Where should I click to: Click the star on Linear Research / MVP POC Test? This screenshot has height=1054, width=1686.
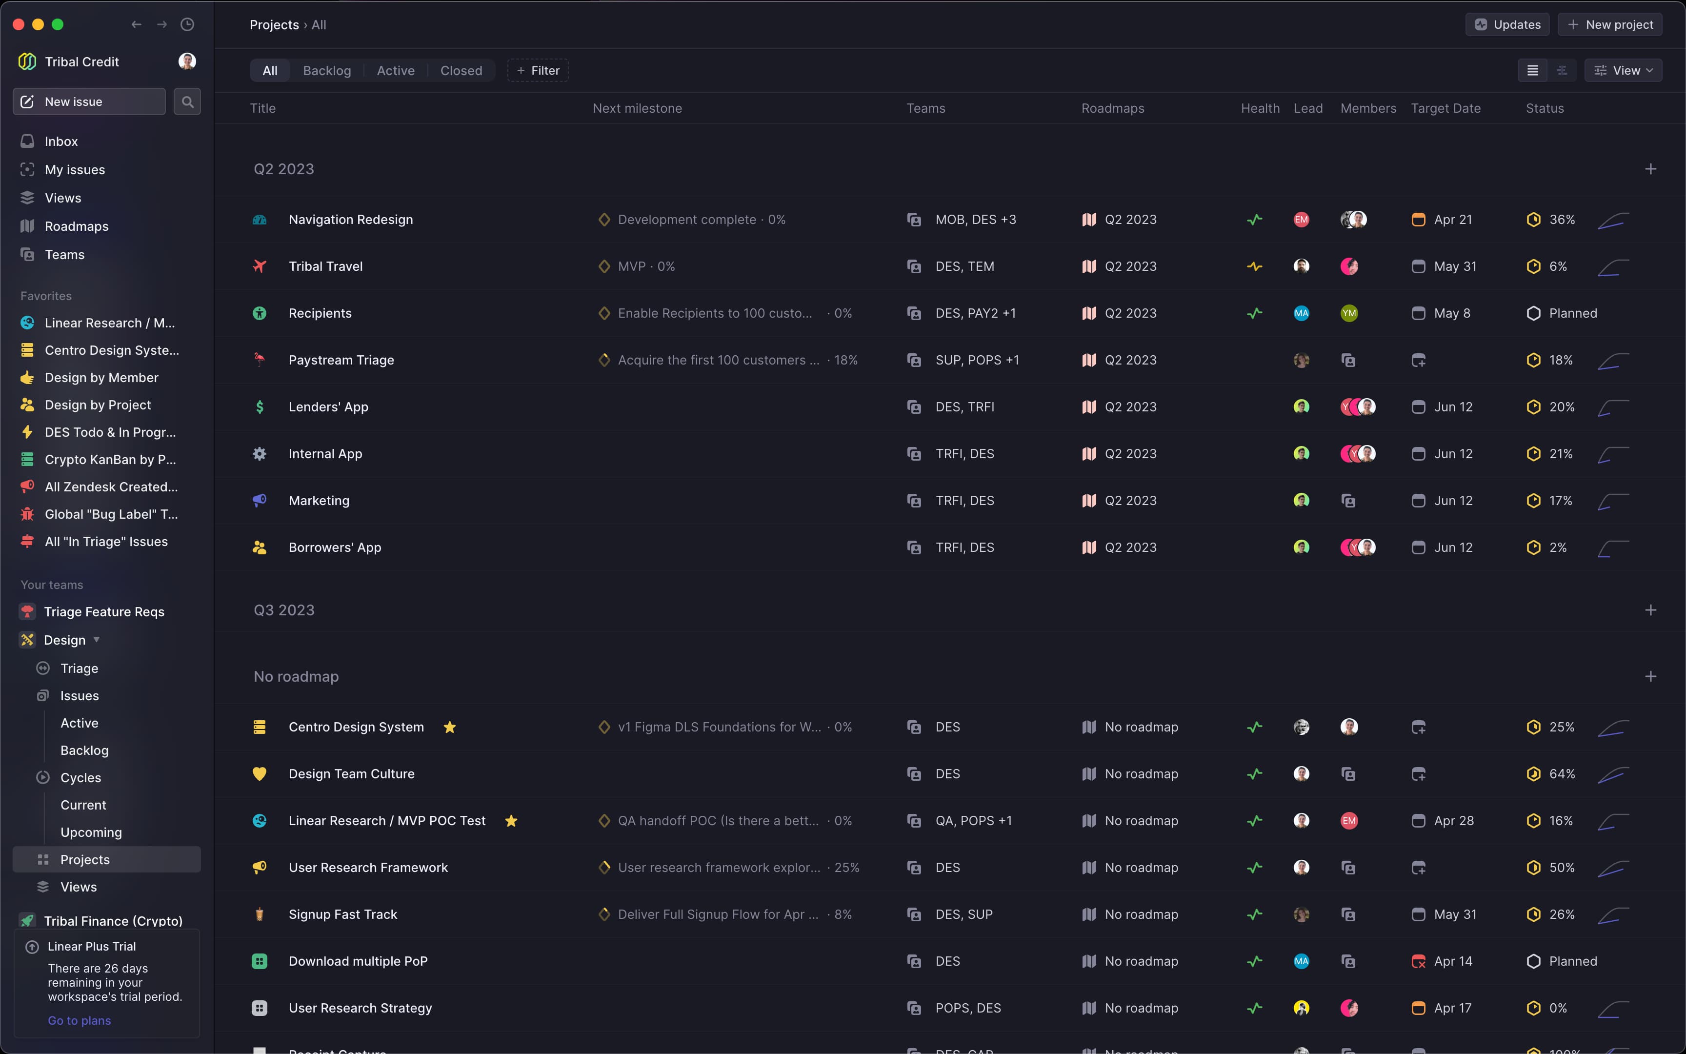pyautogui.click(x=511, y=820)
